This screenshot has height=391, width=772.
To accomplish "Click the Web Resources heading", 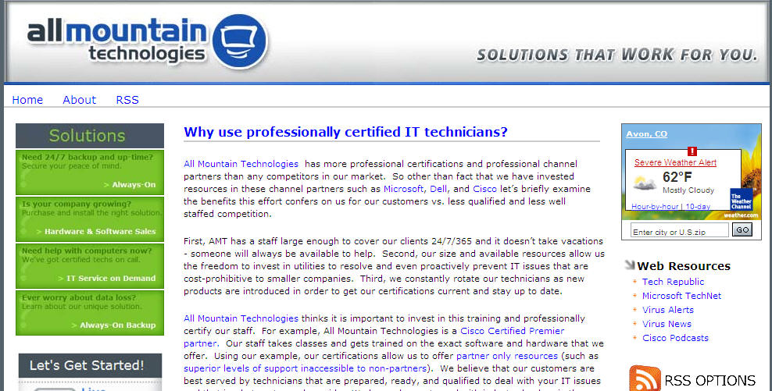I will point(684,266).
